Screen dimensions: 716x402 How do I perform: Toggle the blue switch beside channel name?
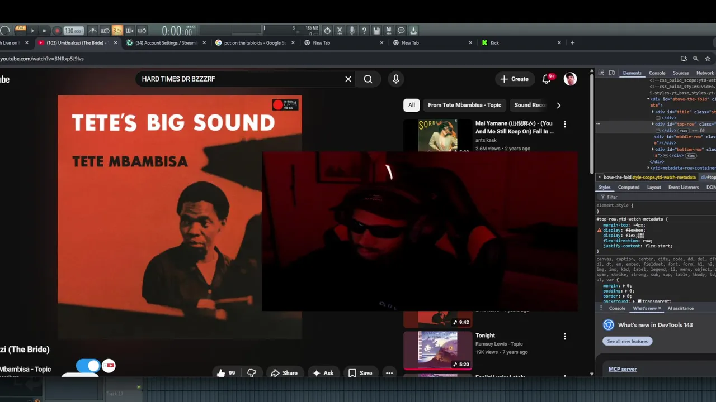[x=88, y=366]
